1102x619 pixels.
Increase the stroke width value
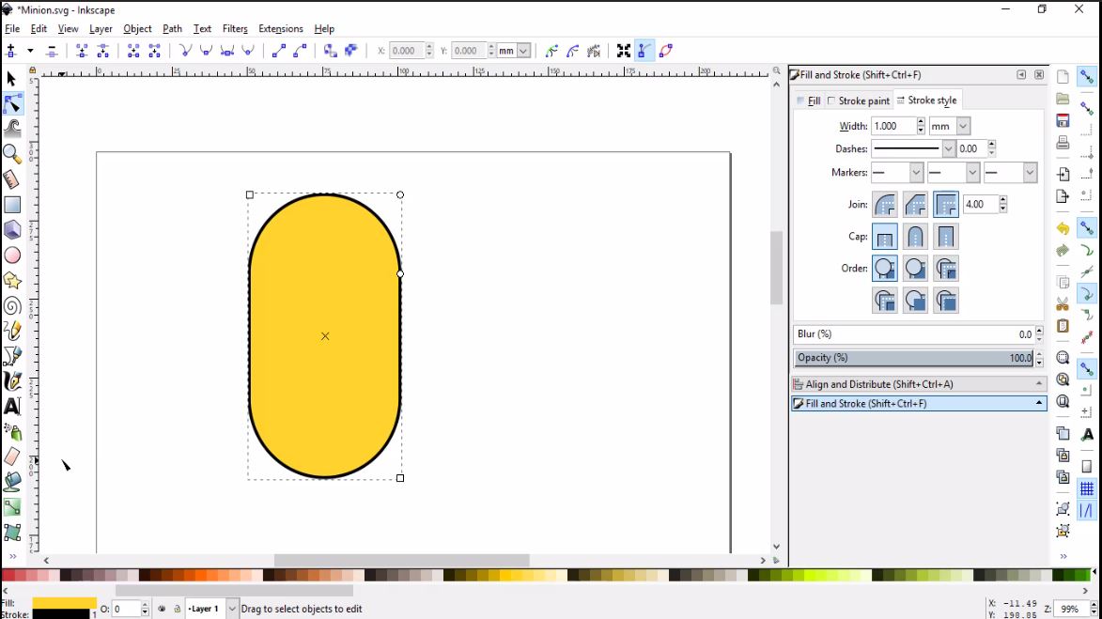tap(921, 122)
